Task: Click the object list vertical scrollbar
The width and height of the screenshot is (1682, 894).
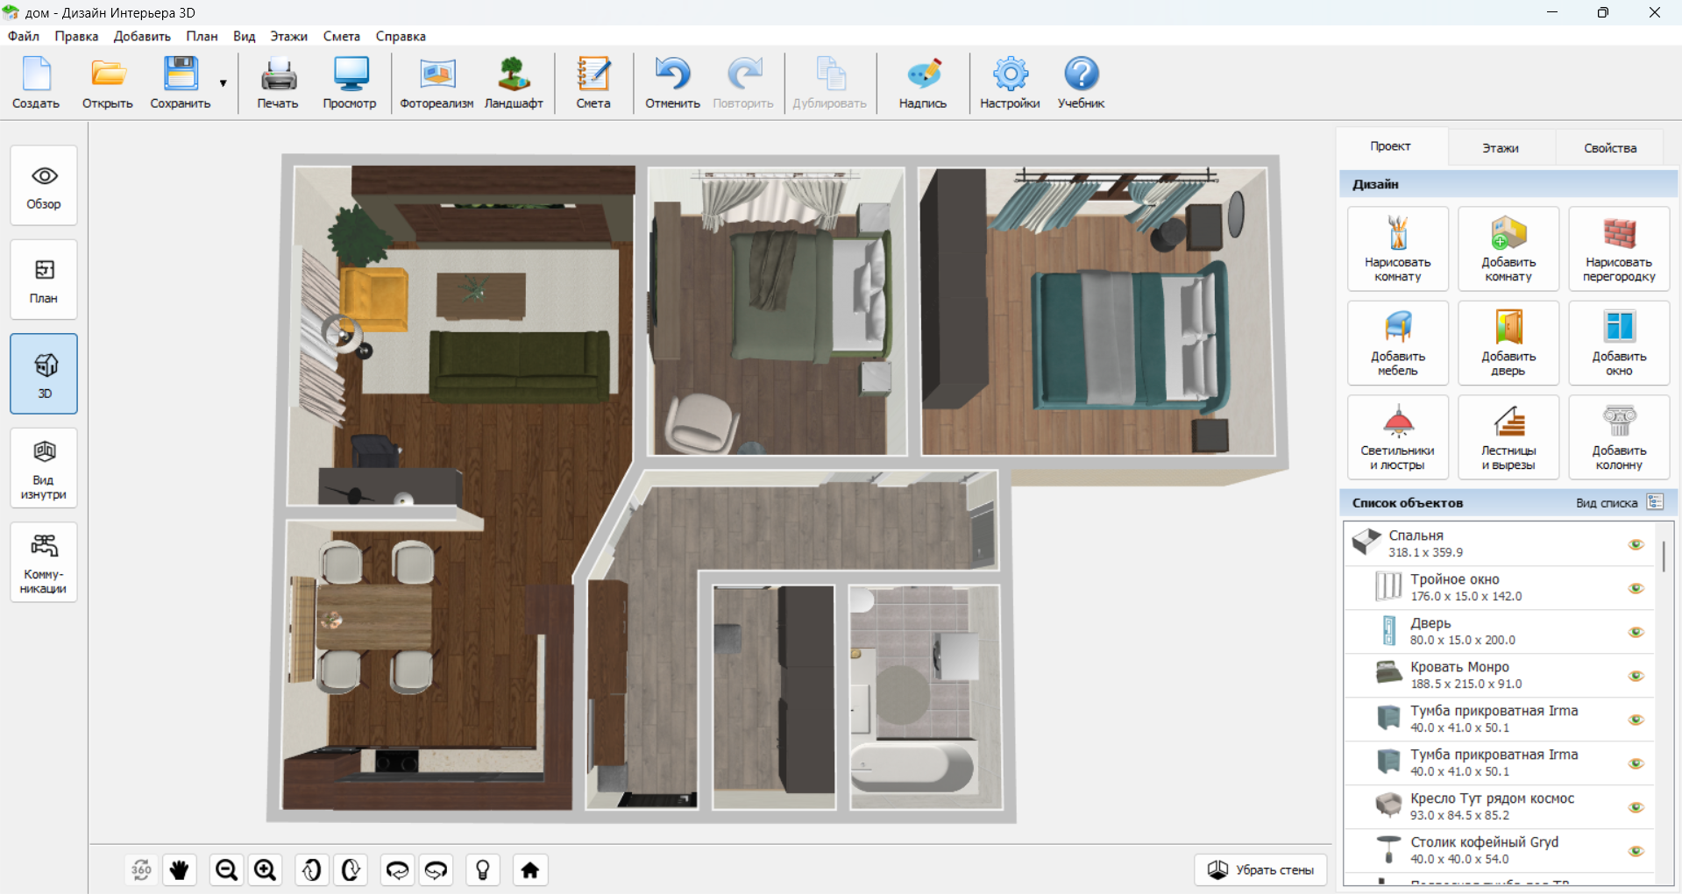Action: (x=1663, y=556)
